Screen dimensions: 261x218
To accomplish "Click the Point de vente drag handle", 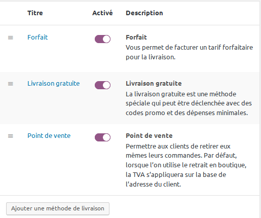I will (11, 136).
